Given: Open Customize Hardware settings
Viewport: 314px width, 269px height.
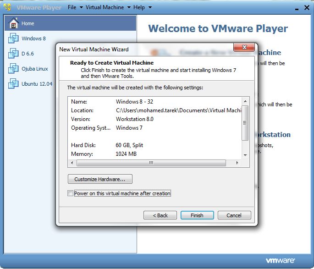Looking at the screenshot, I should 100,179.
